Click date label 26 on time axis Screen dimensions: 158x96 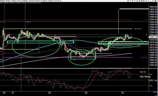click(4, 93)
